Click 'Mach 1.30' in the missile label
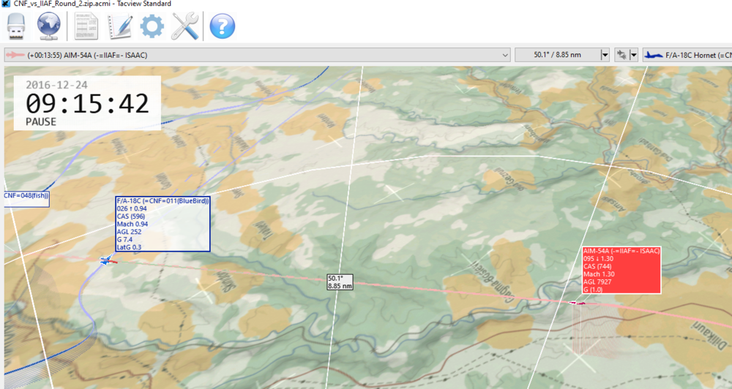The image size is (732, 389). (599, 274)
